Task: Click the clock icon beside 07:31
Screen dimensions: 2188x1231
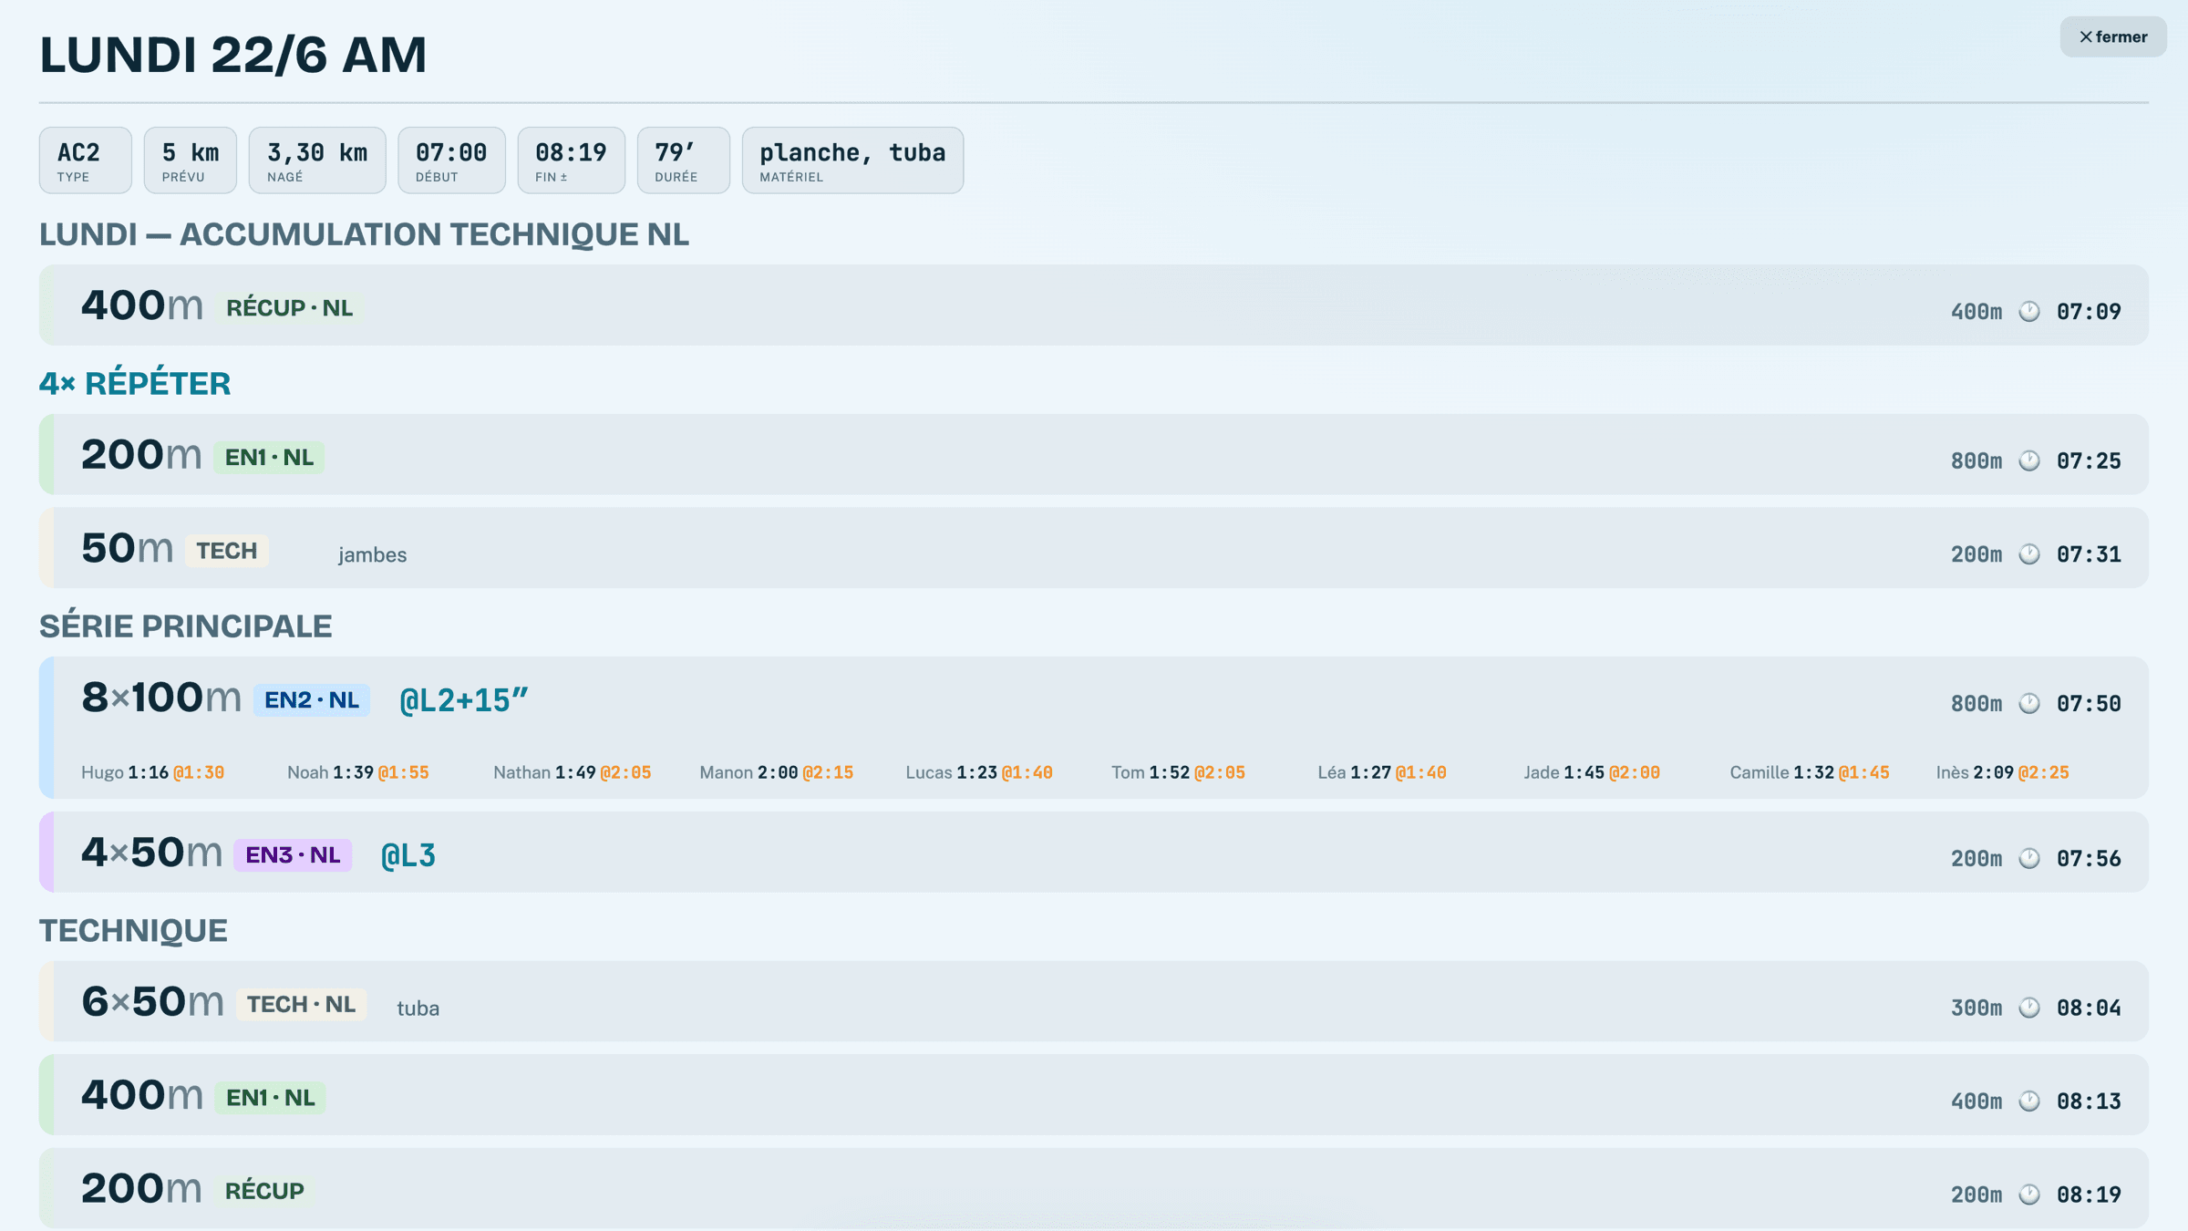Action: pos(2029,554)
